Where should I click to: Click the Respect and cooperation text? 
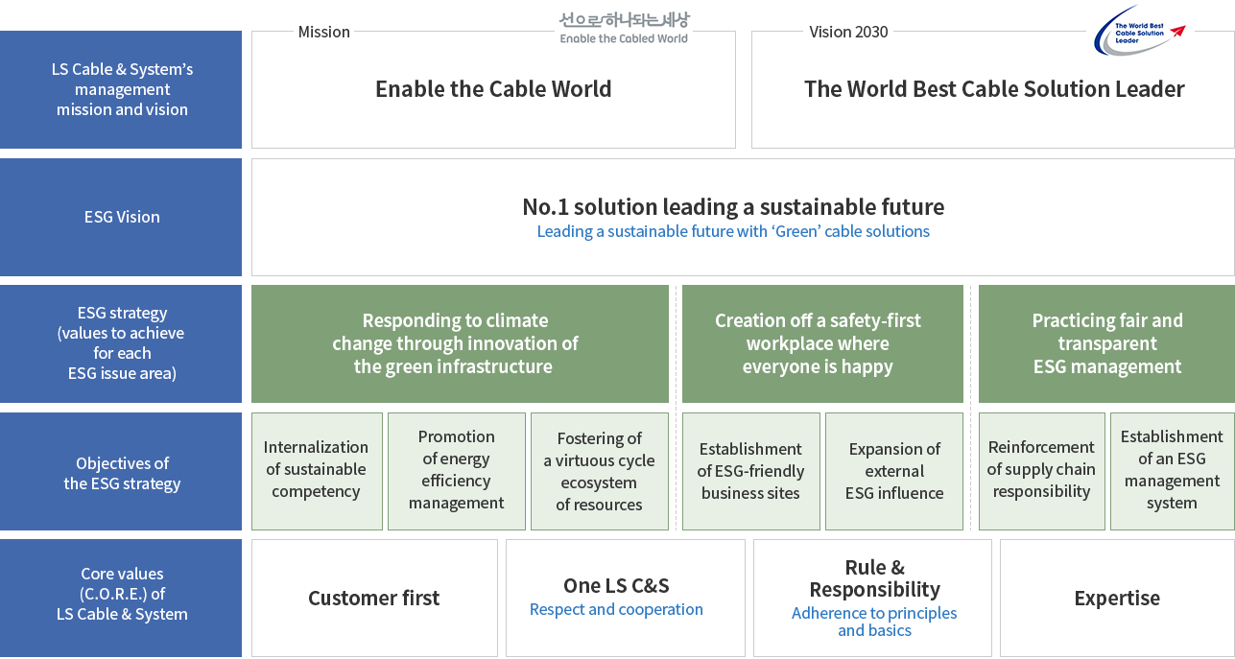click(616, 609)
